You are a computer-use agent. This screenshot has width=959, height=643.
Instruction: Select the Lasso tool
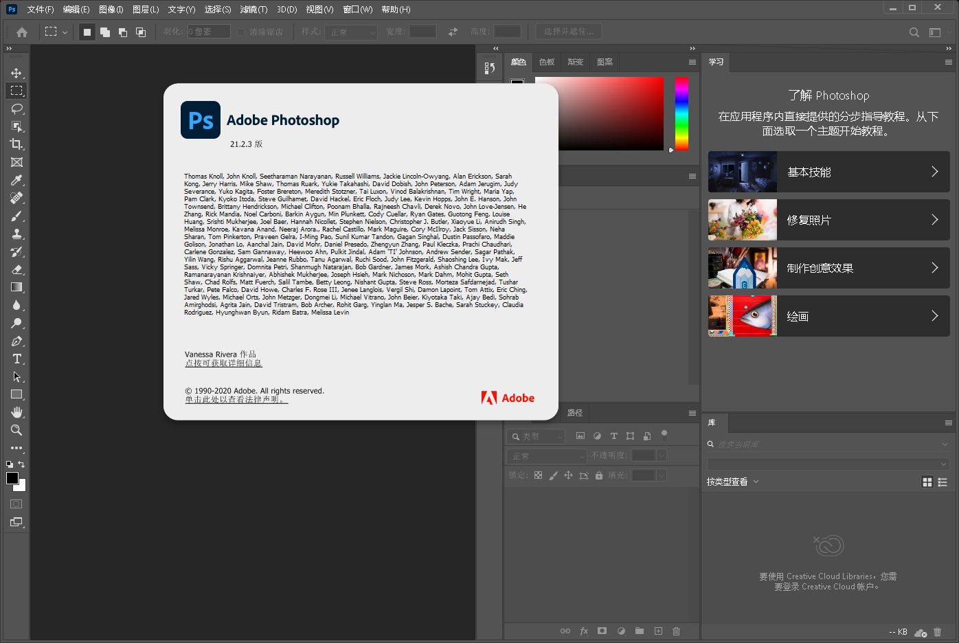coord(16,109)
